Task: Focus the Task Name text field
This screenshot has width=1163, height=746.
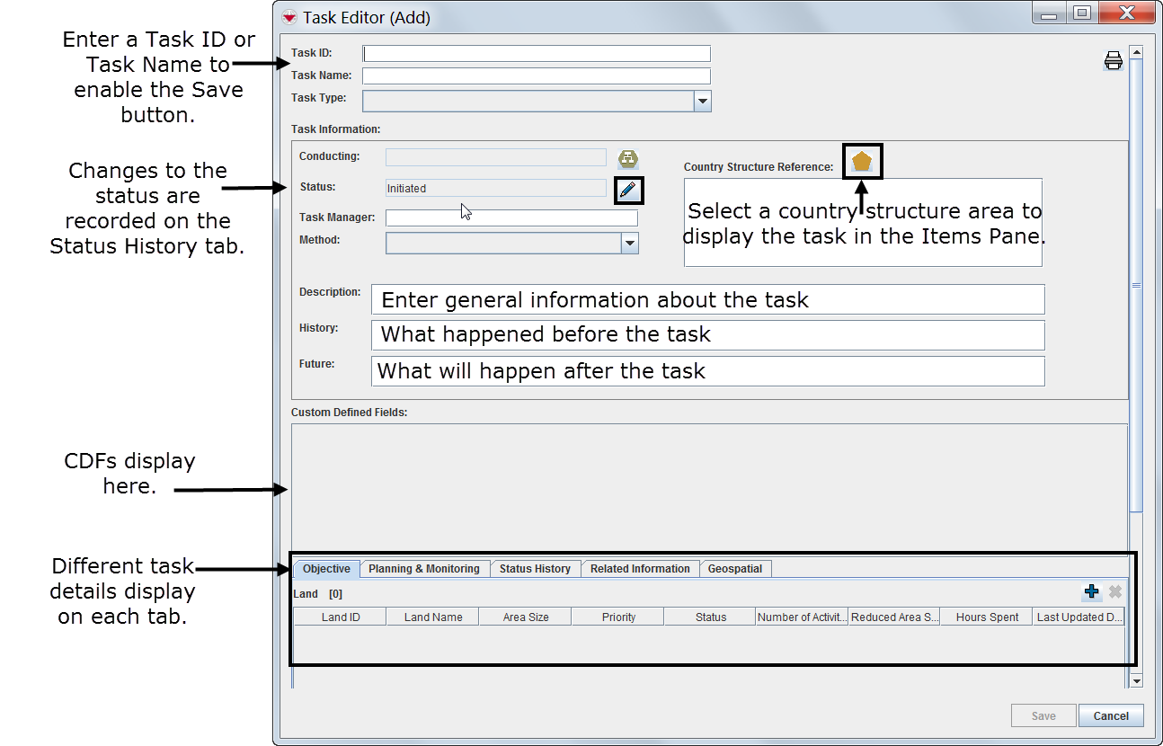Action: click(x=537, y=76)
